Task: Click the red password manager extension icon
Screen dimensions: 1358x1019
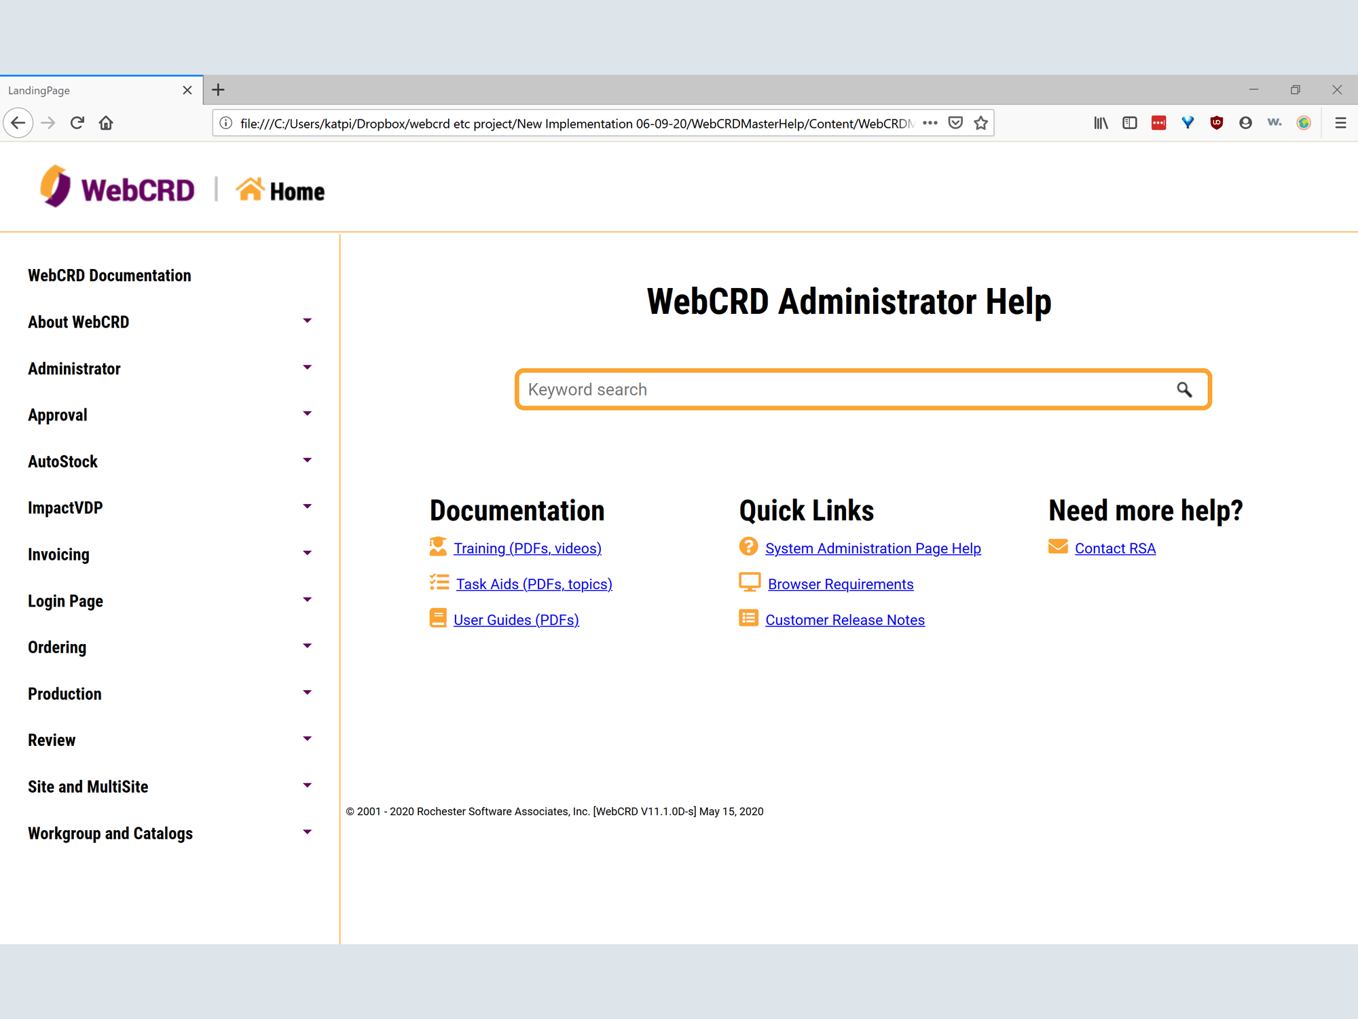Action: [x=1158, y=123]
